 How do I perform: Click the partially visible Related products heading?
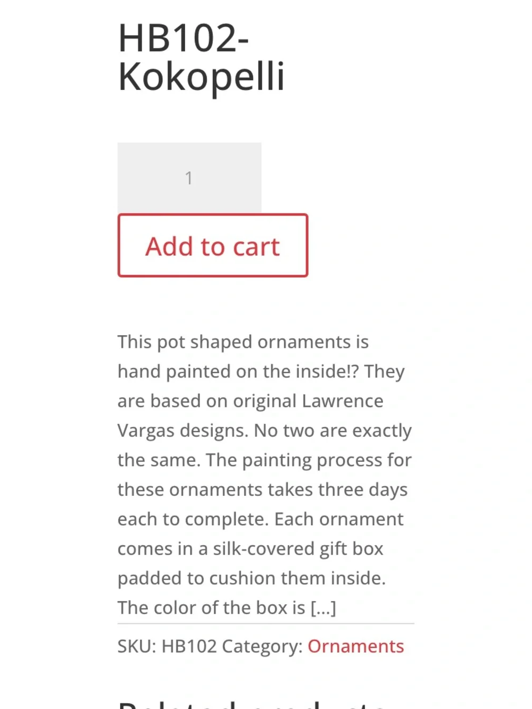pos(253,704)
